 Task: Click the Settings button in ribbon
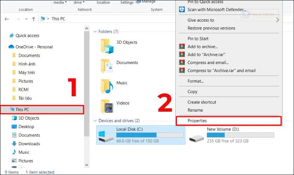127,2
